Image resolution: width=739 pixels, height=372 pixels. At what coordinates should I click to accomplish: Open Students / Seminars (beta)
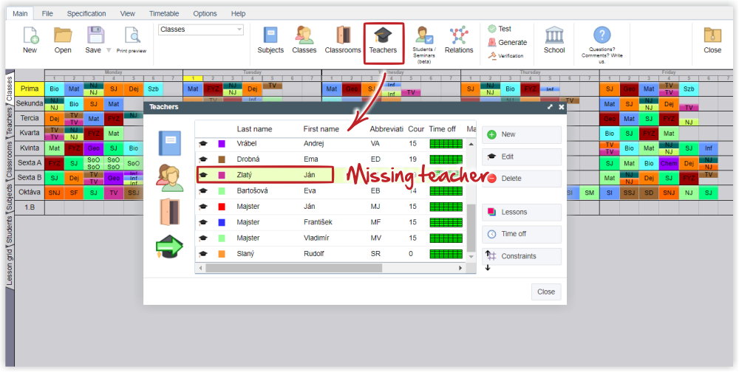pos(424,43)
